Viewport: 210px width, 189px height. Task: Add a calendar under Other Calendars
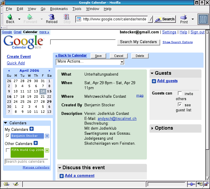[x=36, y=143]
